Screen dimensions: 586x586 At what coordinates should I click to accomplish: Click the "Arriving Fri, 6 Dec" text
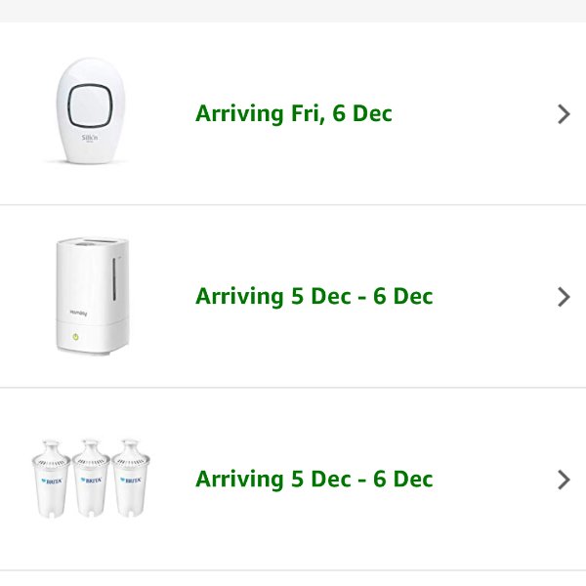coord(293,113)
